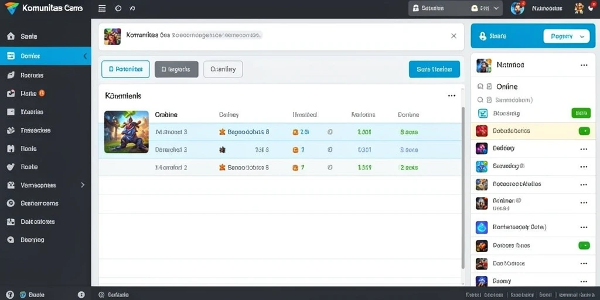
Task: Select the first teal-outlined tab
Action: 125,69
